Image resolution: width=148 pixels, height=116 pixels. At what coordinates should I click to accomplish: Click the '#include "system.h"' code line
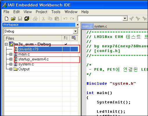(111, 84)
